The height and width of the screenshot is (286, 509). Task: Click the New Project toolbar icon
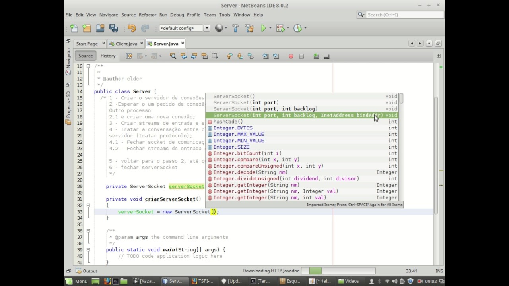(x=87, y=28)
